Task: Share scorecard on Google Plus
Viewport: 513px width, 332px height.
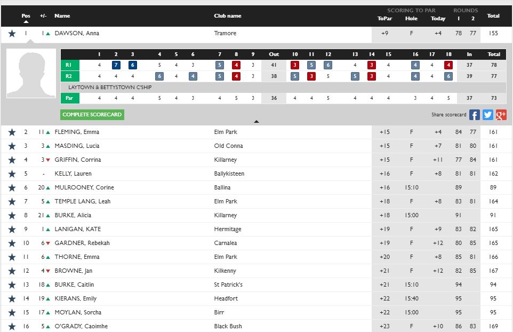Action: [x=501, y=115]
